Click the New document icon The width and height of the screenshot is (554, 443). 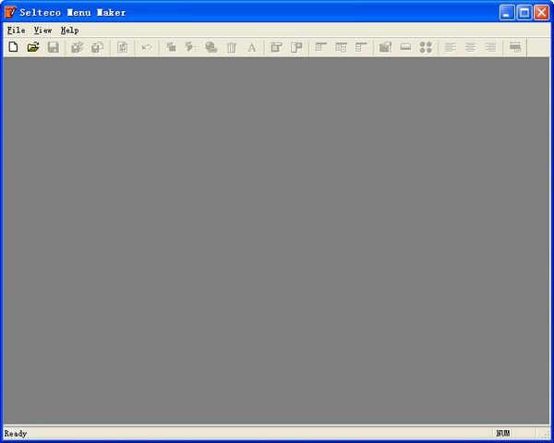click(x=13, y=47)
